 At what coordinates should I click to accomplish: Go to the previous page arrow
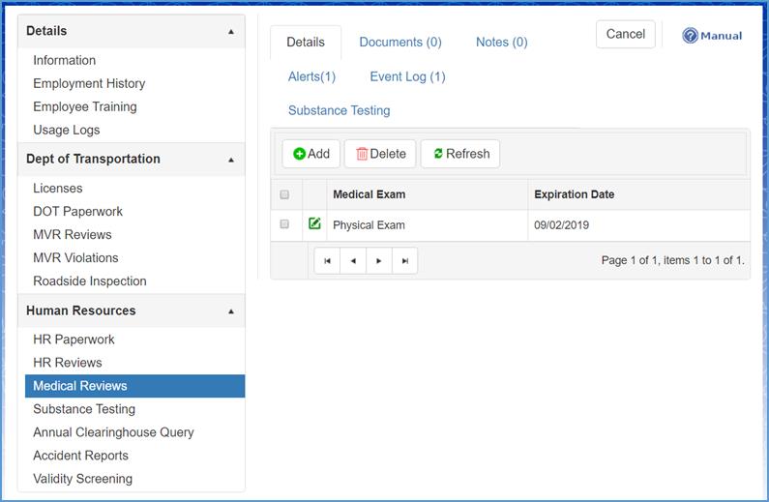click(353, 260)
